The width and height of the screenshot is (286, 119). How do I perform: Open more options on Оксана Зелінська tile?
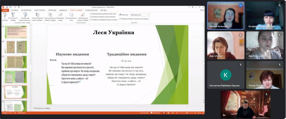(x=241, y=5)
